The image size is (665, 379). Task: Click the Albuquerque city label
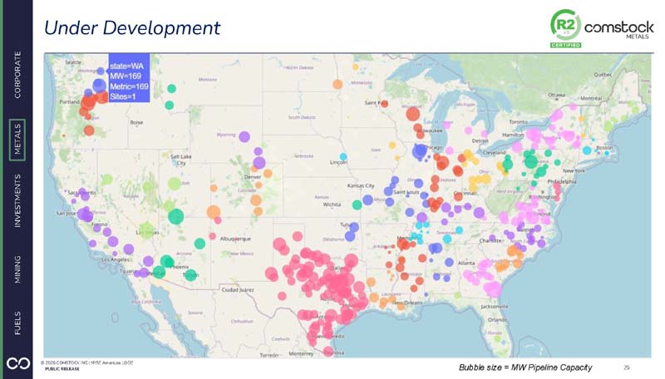click(235, 239)
